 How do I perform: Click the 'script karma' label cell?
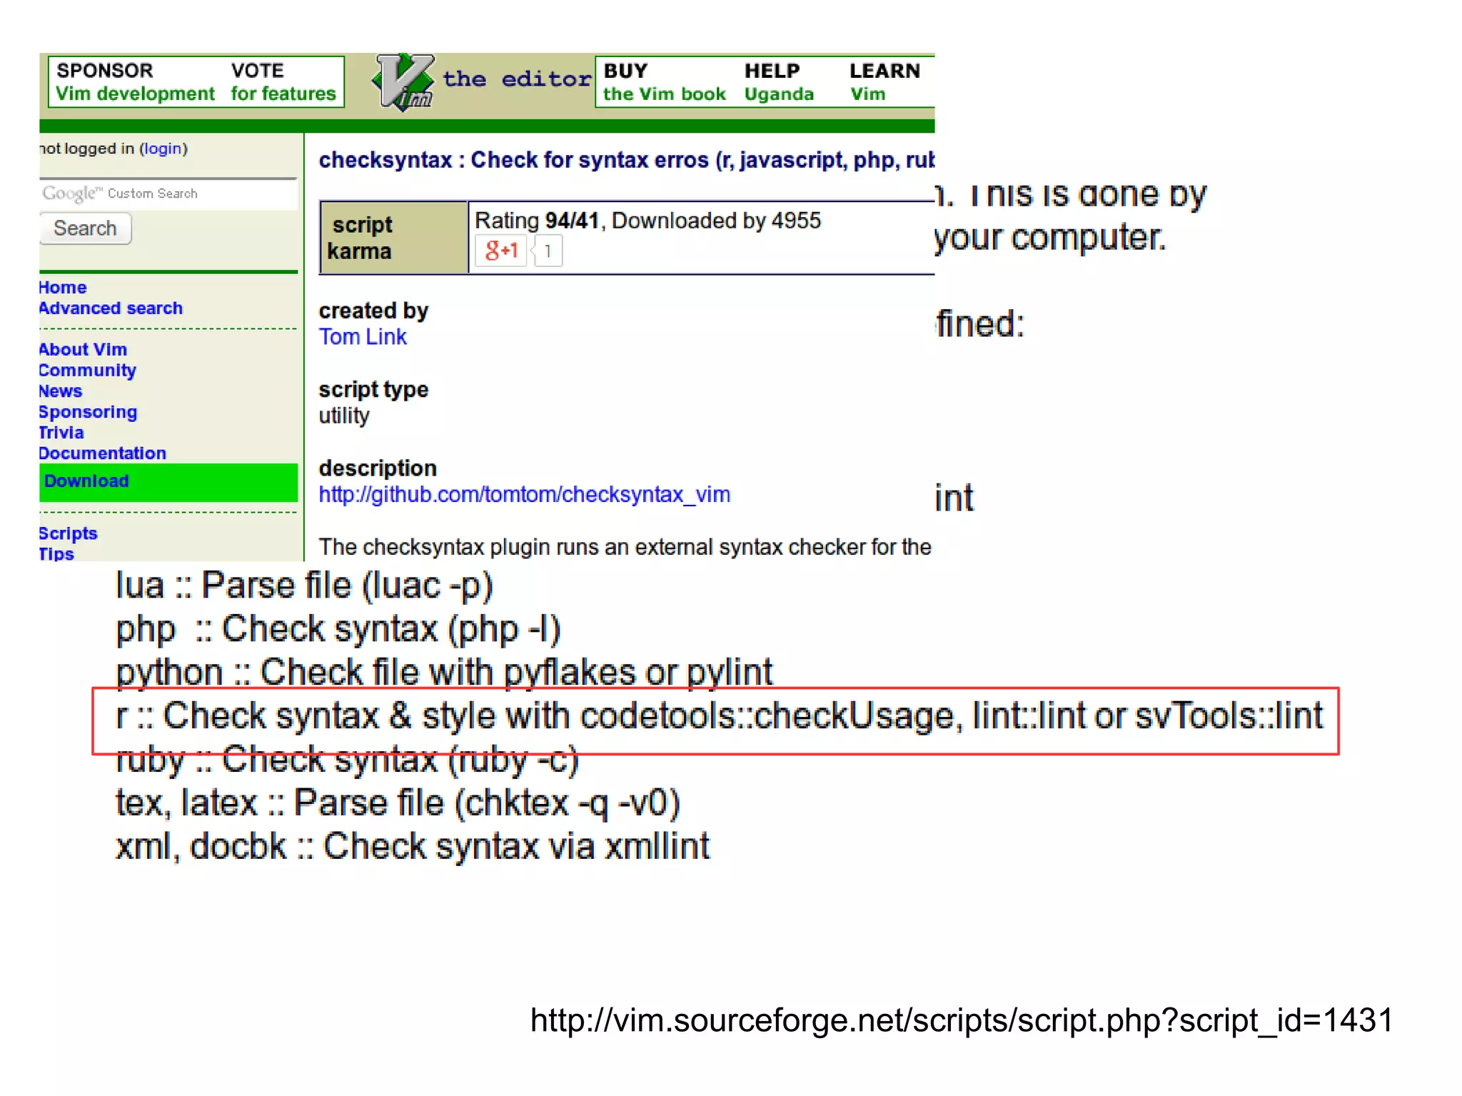tap(394, 238)
